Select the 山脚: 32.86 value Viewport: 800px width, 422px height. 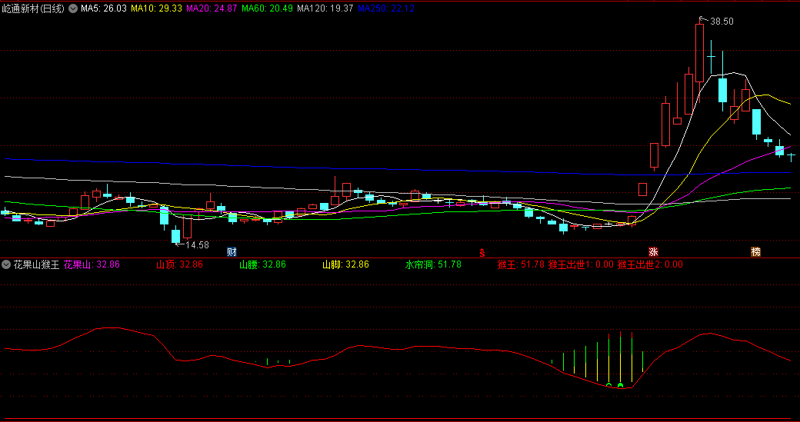pyautogui.click(x=345, y=264)
